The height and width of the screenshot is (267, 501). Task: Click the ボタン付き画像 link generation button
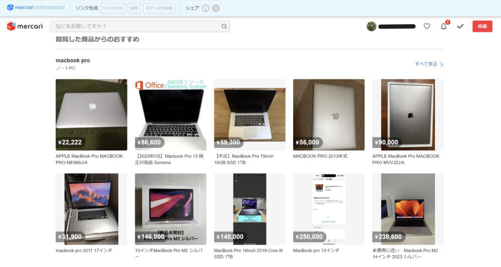pos(159,8)
